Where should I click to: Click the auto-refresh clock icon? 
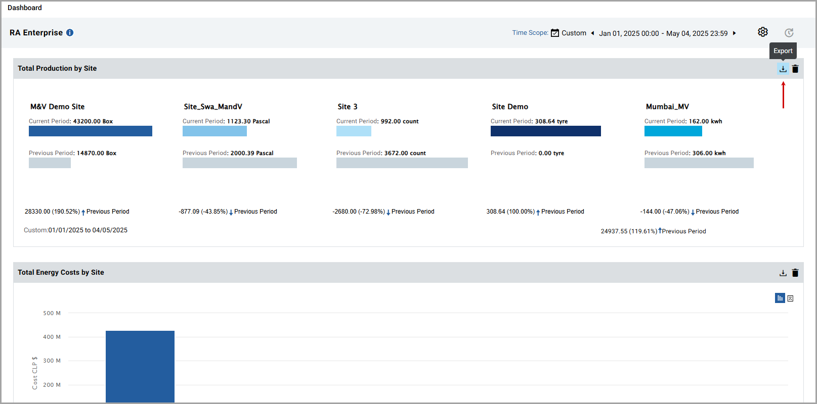click(789, 33)
